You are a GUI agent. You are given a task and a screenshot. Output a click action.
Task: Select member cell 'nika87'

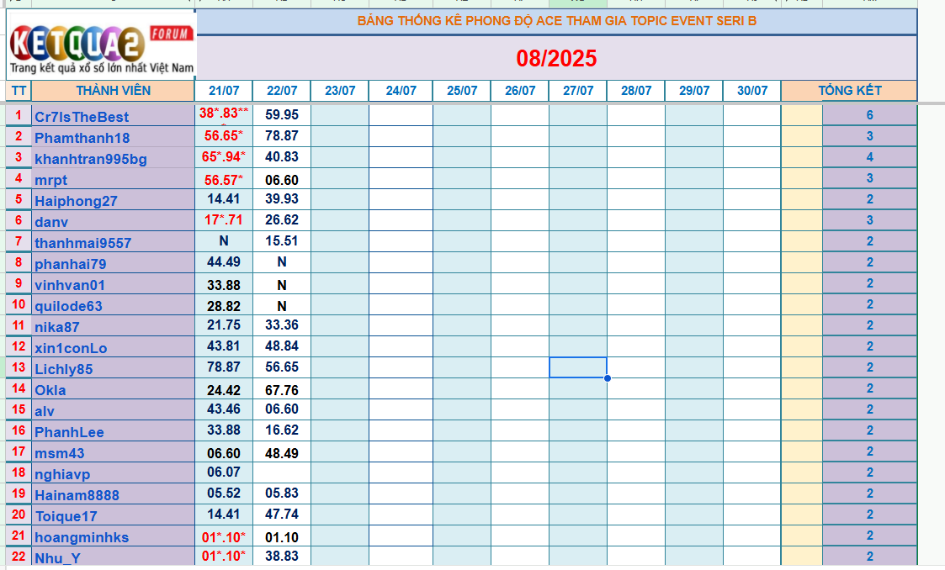coord(114,326)
